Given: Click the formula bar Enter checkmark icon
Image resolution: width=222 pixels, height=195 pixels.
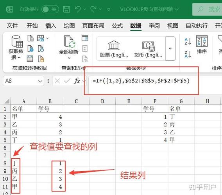Looking at the screenshot, I should (67, 81).
